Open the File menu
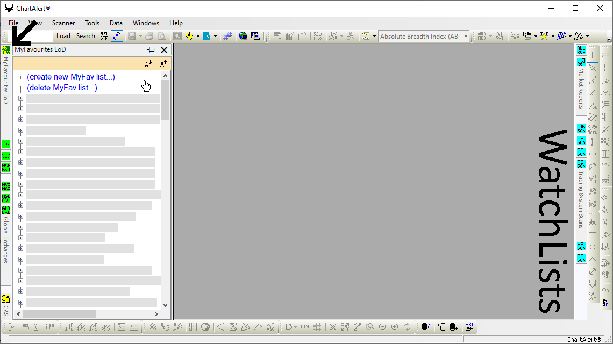613x344 pixels. coord(13,23)
